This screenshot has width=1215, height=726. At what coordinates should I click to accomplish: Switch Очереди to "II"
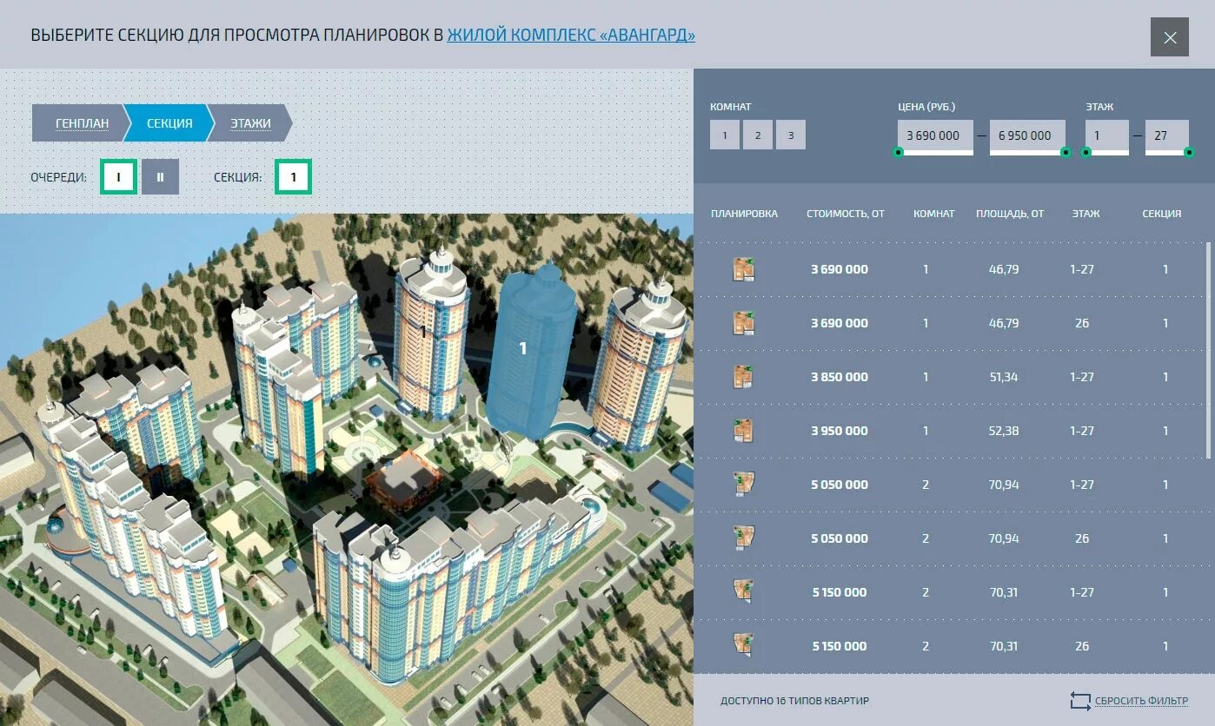coord(160,176)
